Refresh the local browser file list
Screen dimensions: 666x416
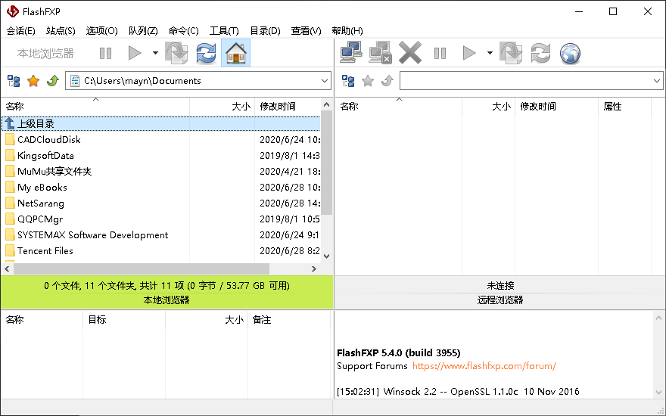[206, 53]
